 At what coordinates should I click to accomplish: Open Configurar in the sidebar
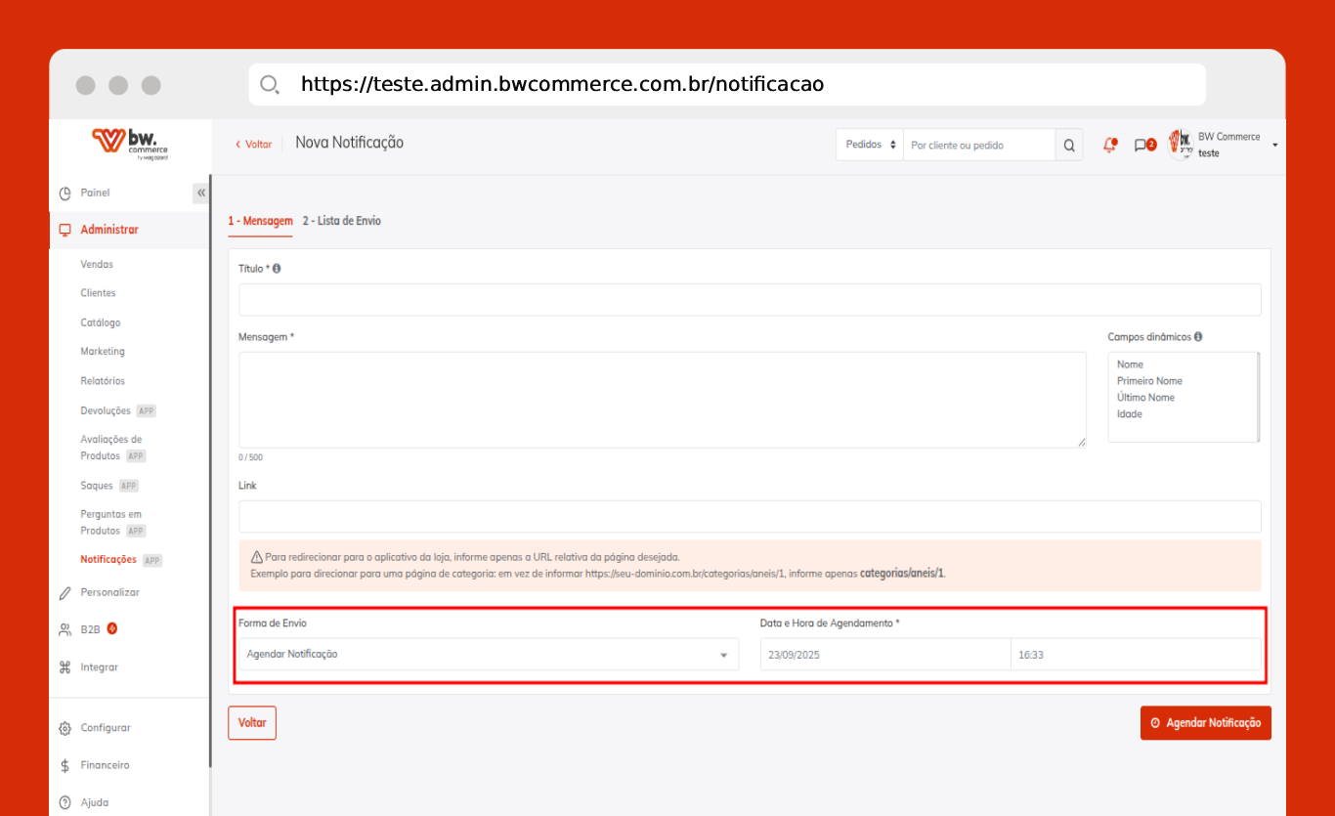coord(105,728)
